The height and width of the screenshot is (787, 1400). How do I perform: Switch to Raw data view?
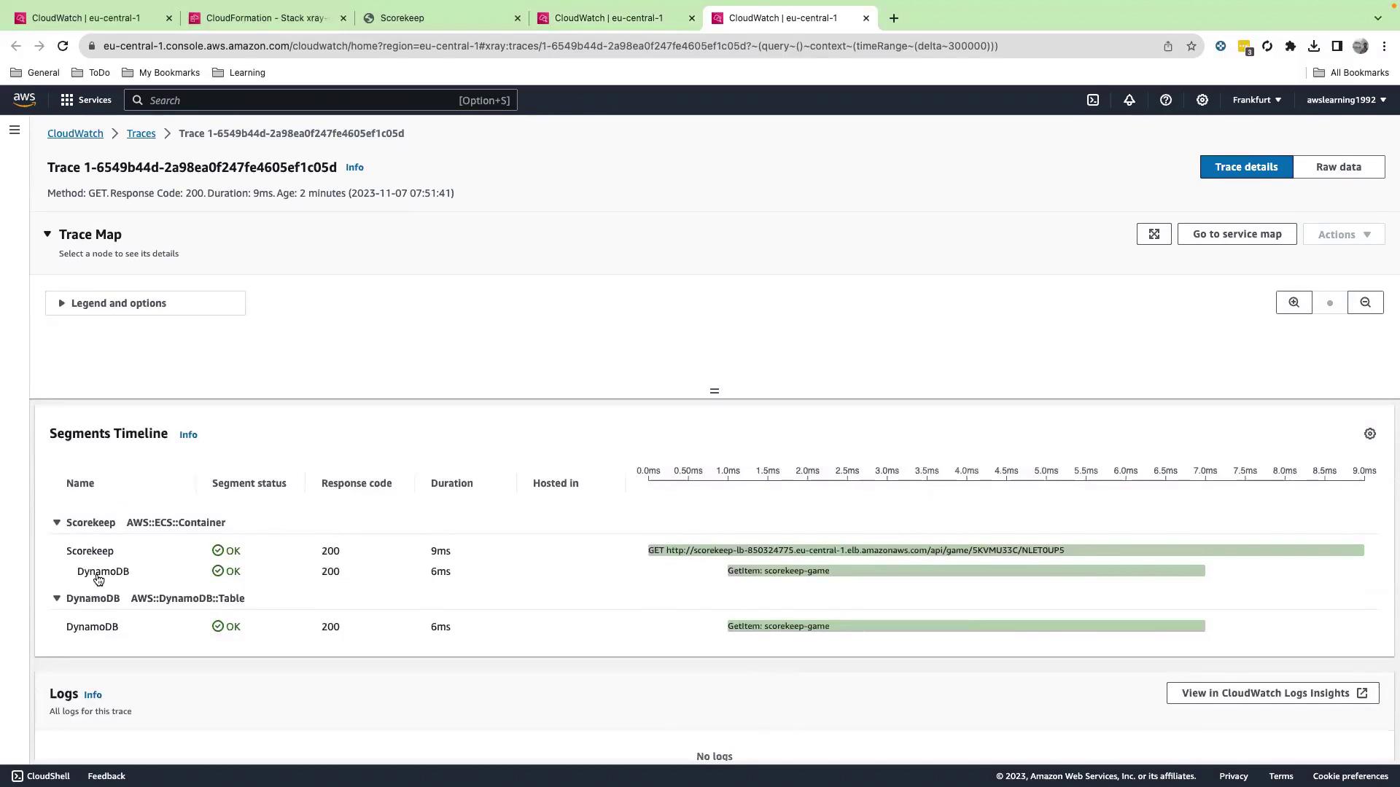1338,168
